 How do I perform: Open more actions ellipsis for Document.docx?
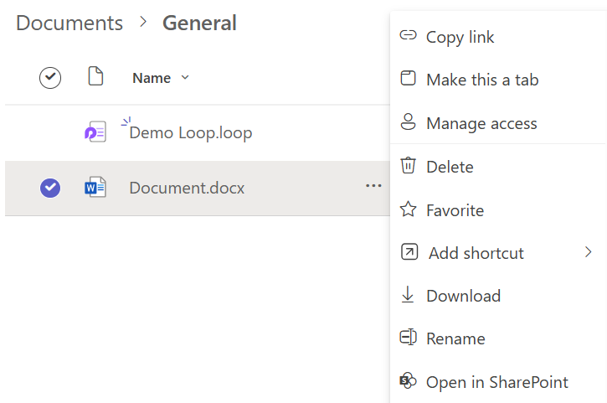click(373, 186)
